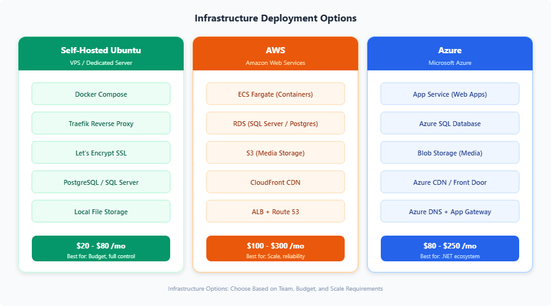The width and height of the screenshot is (551, 306).
Task: Click the Docker Compose box
Action: [x=101, y=94]
